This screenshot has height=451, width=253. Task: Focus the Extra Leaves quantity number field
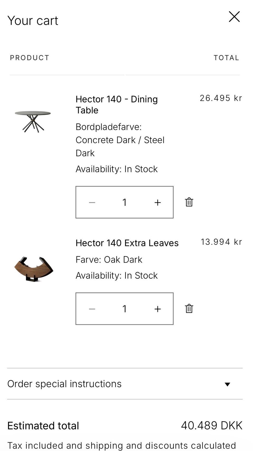point(124,309)
